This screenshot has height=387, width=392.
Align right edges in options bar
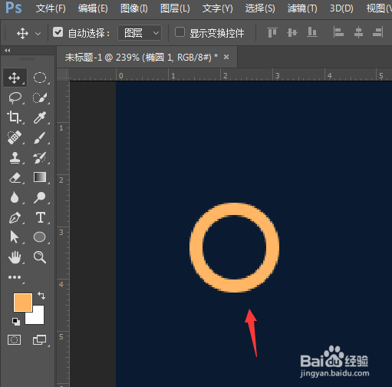(378, 33)
